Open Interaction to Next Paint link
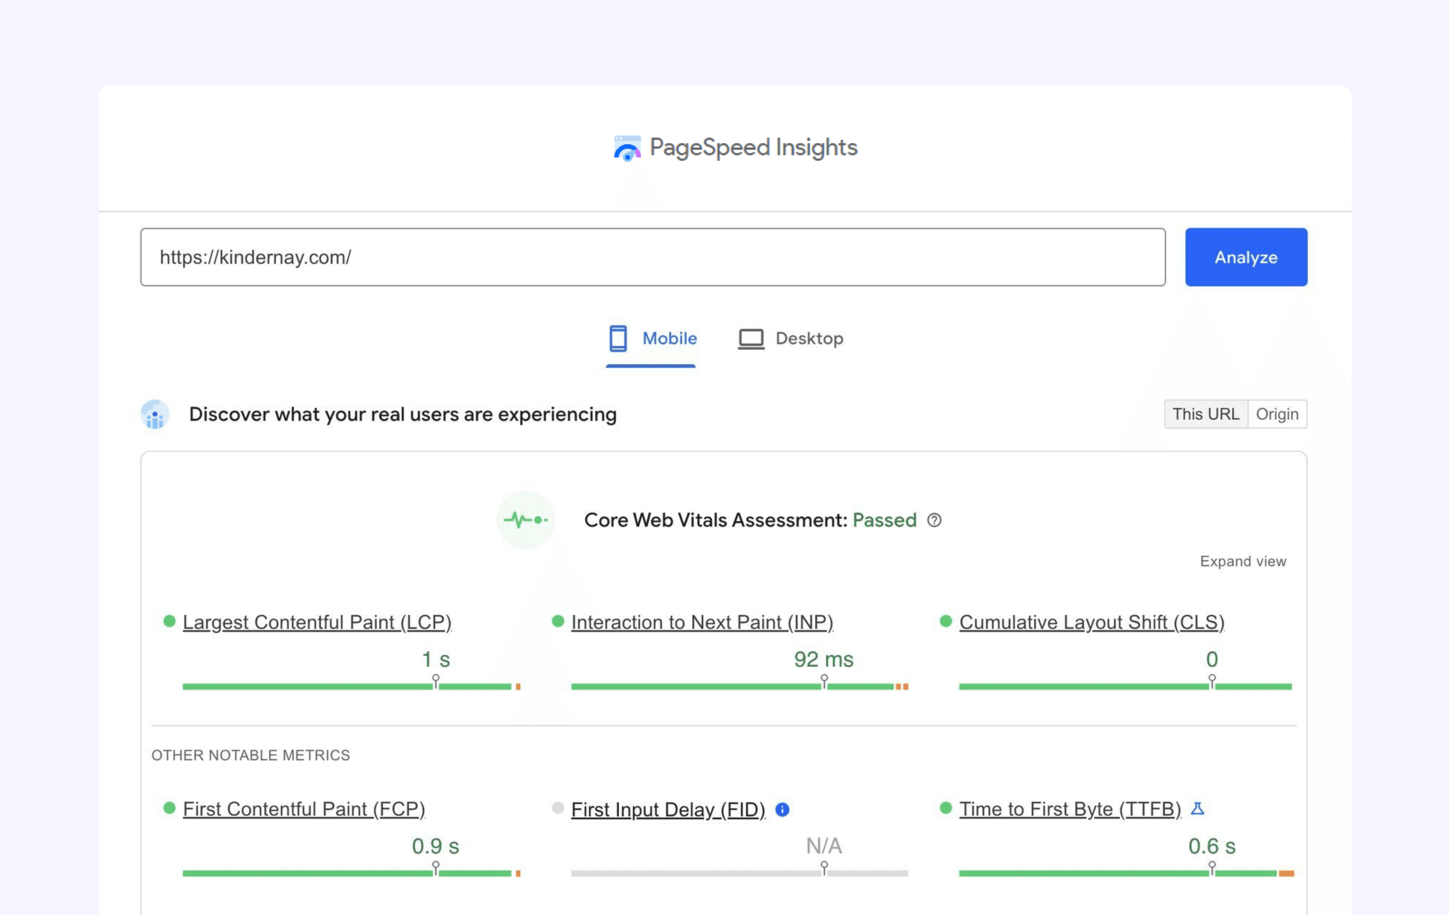Image resolution: width=1449 pixels, height=915 pixels. (702, 622)
